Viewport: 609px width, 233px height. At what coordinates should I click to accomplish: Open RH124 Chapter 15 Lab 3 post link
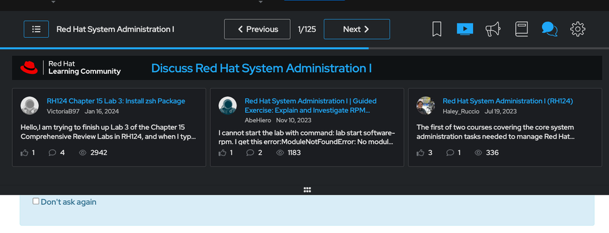click(116, 101)
